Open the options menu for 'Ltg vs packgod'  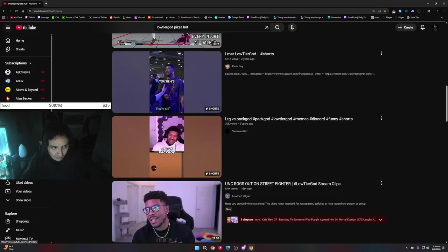[x=381, y=118]
